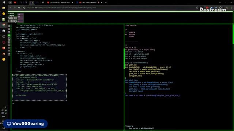Viewport: 234px width, 131px height.
Task: Click the document icon at sidebar bottom
Action: [9, 54]
